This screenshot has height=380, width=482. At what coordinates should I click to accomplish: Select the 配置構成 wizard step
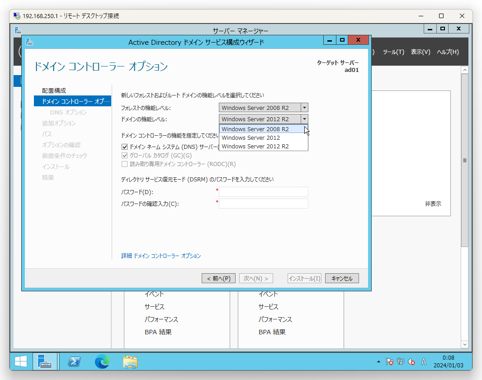coord(54,90)
